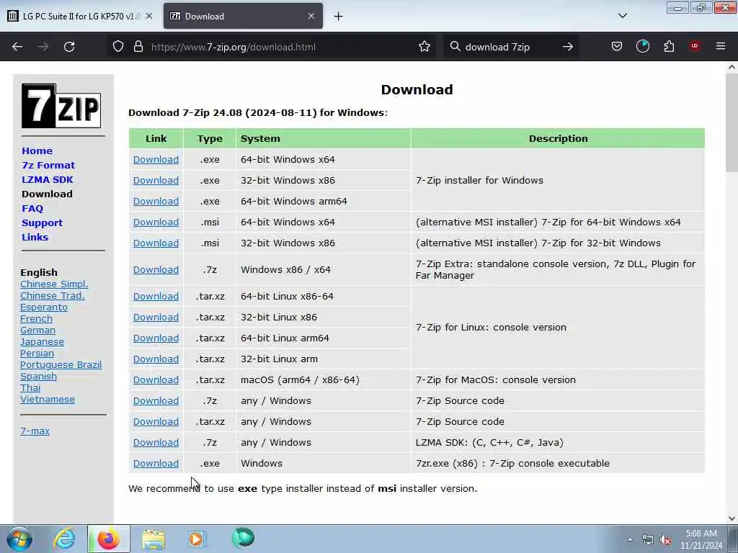This screenshot has width=738, height=553.
Task: Open the 7-max link
Action: 35,431
